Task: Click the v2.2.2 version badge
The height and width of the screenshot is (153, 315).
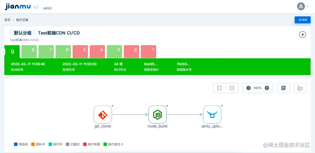Action: click(x=48, y=8)
